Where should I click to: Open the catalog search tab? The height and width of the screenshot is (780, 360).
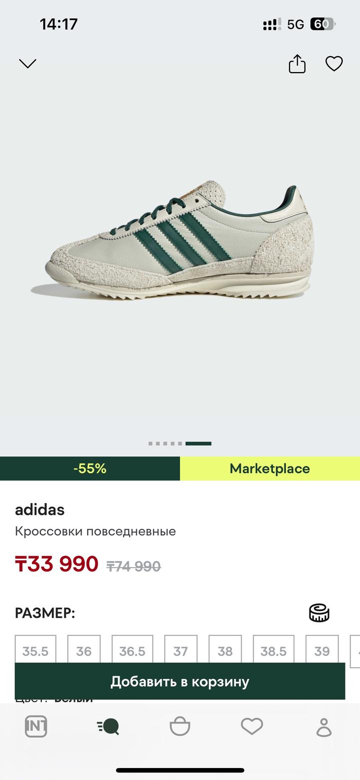tap(108, 726)
